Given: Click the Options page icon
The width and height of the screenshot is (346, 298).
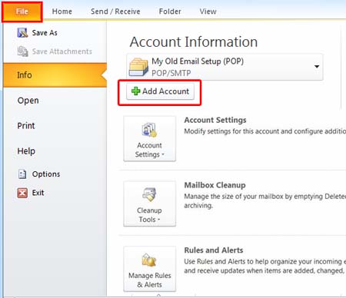Looking at the screenshot, I should (x=22, y=174).
